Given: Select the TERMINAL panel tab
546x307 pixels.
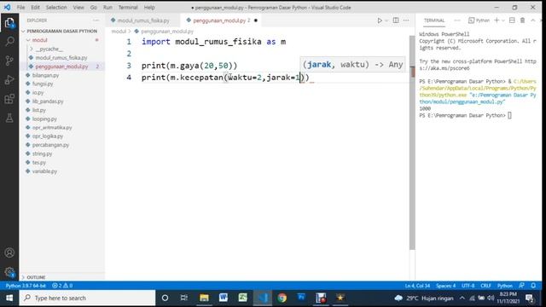Looking at the screenshot, I should pyautogui.click(x=434, y=20).
